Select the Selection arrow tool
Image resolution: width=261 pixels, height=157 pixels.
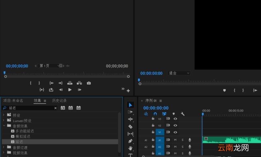tap(130, 105)
